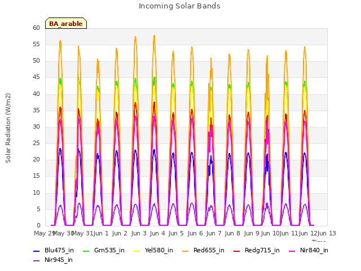
Task: Click the orange Red655_in legend swatch
Action: 186,251
